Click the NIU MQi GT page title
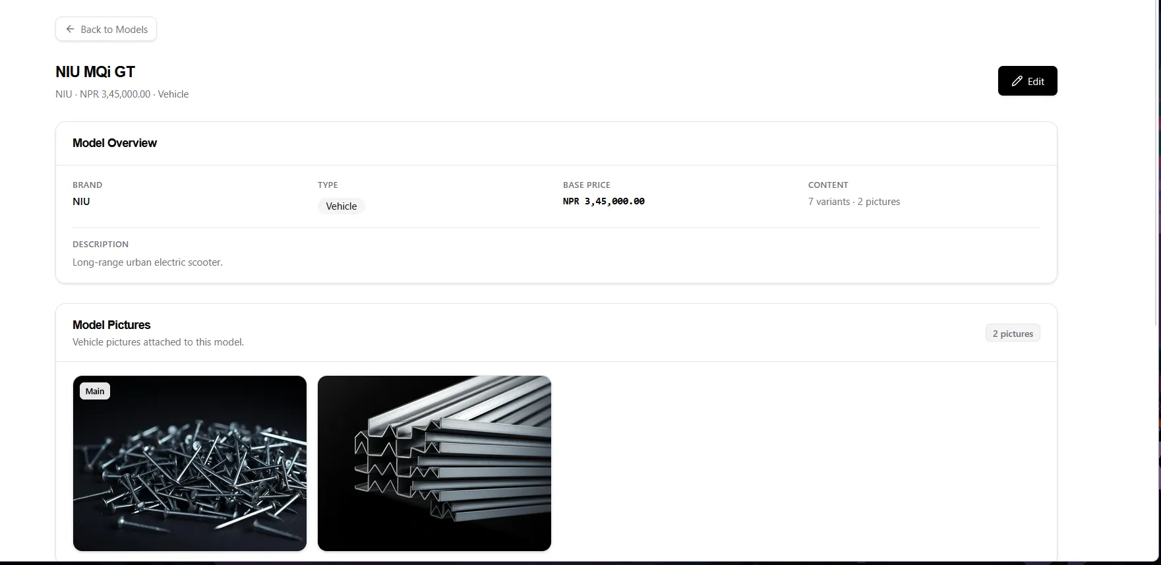The height and width of the screenshot is (565, 1161). click(x=96, y=72)
